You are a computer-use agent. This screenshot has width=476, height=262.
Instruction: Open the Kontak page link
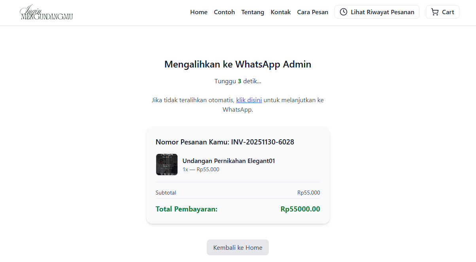280,12
